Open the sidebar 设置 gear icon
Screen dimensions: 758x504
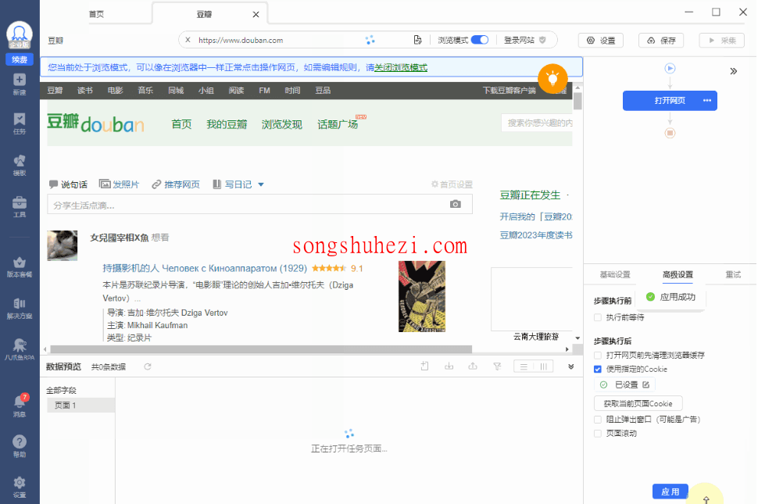tap(20, 487)
